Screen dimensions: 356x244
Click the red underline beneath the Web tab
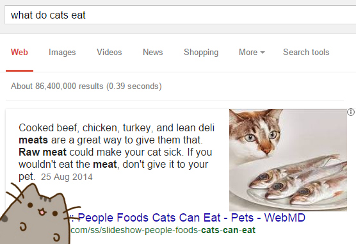pyautogui.click(x=19, y=71)
